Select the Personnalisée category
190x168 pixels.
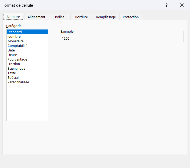tap(27, 82)
